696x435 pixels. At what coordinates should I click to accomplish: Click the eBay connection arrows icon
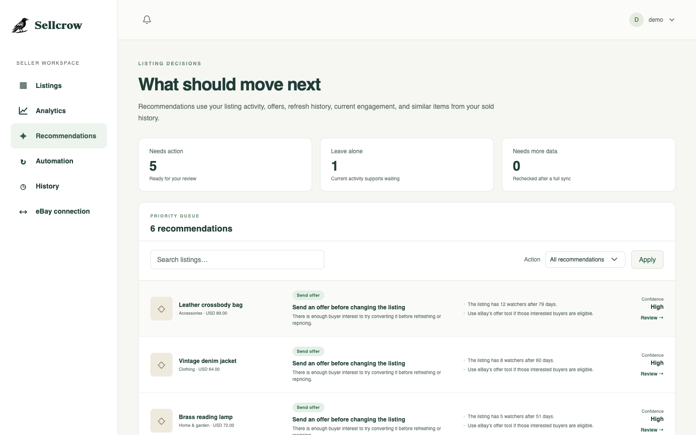point(23,212)
